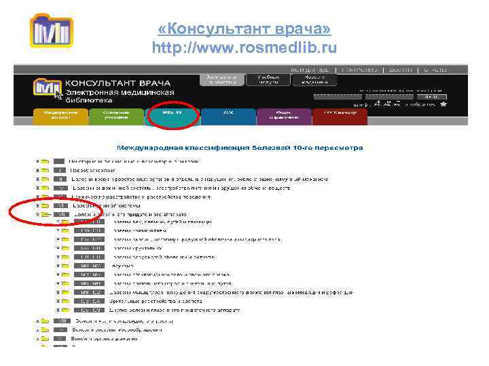This screenshot has width=489, height=366.
Task: Select Болезни мышц глаза, нарушения содружественного движения глаз row
Action: (x=231, y=293)
